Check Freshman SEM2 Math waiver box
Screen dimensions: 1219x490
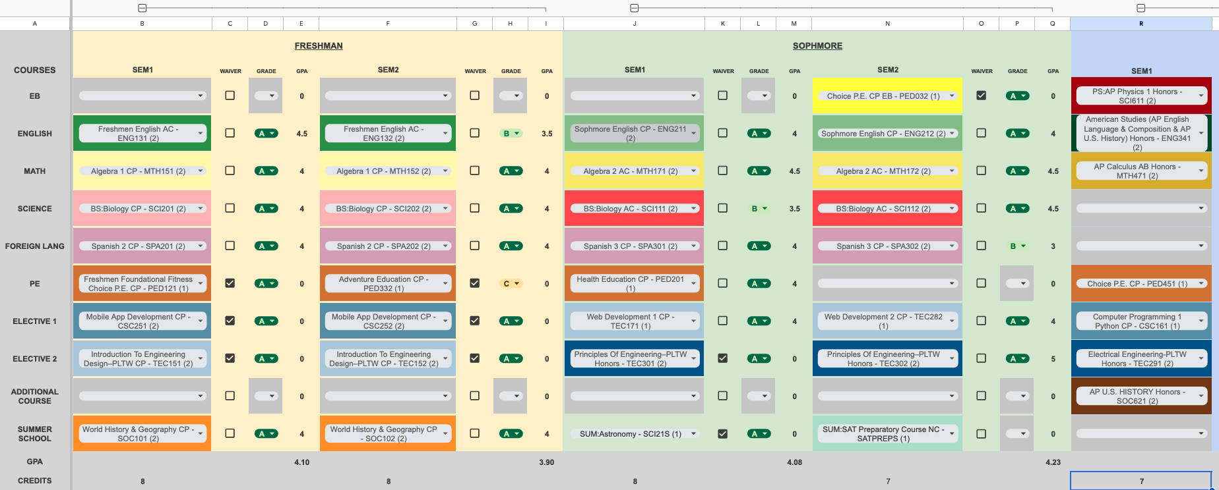tap(474, 171)
